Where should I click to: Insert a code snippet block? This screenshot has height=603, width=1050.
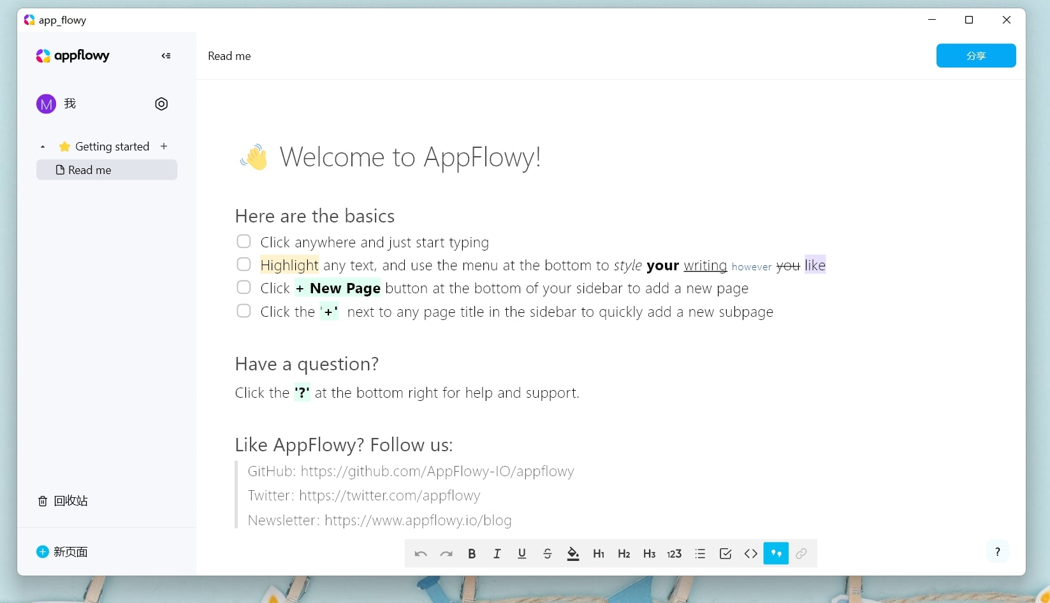(750, 553)
